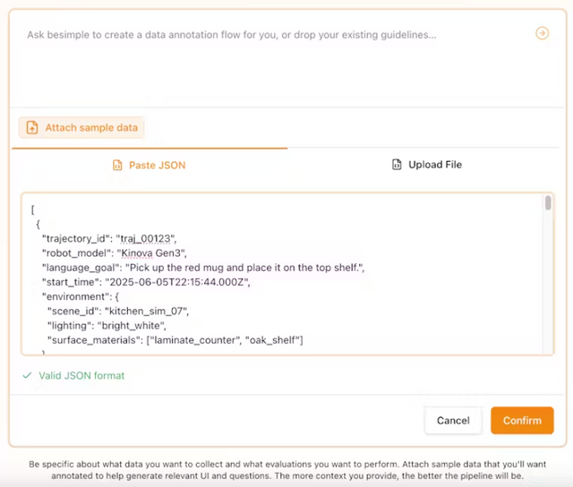Toggle the Attach sample data button
Viewport: 573px width, 487px height.
pyautogui.click(x=81, y=127)
